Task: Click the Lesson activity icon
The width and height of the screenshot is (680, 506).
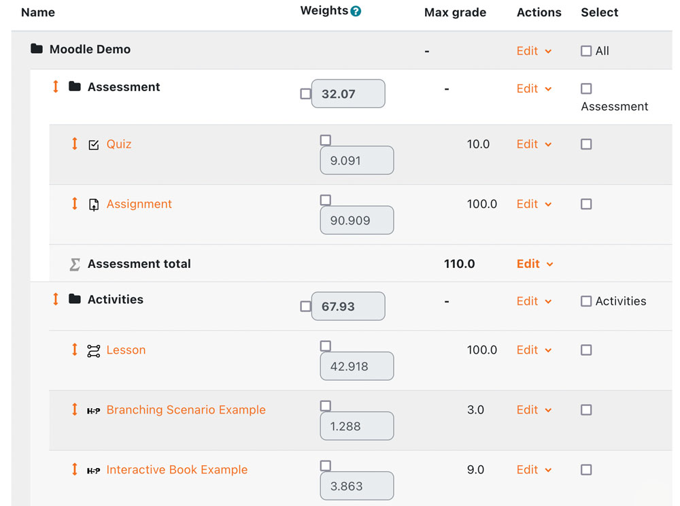Action: [94, 350]
